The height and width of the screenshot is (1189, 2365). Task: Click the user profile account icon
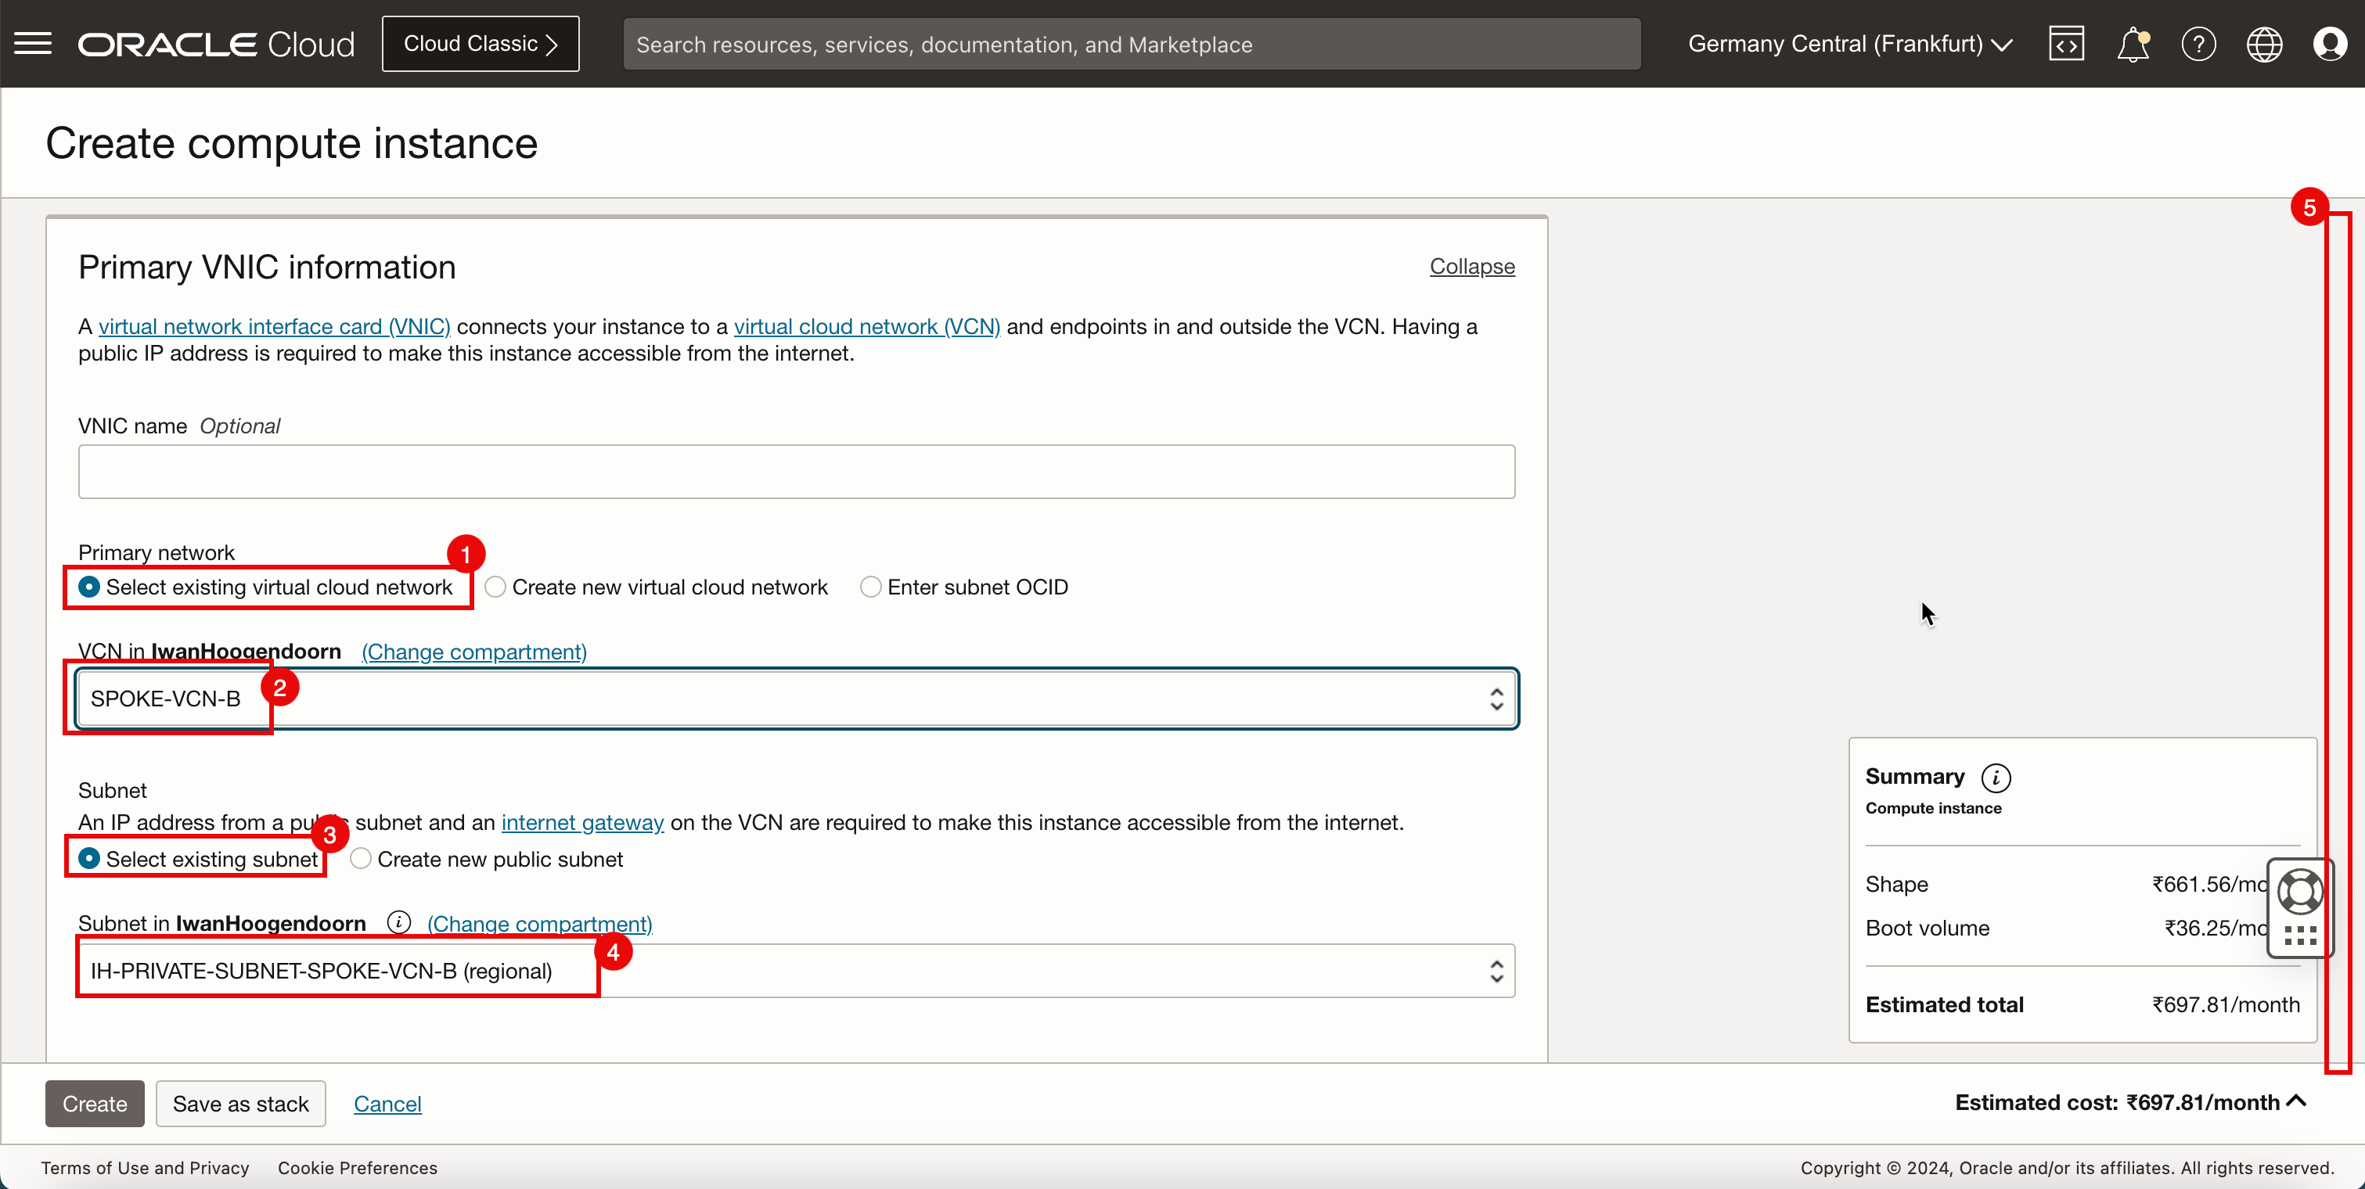pyautogui.click(x=2330, y=44)
